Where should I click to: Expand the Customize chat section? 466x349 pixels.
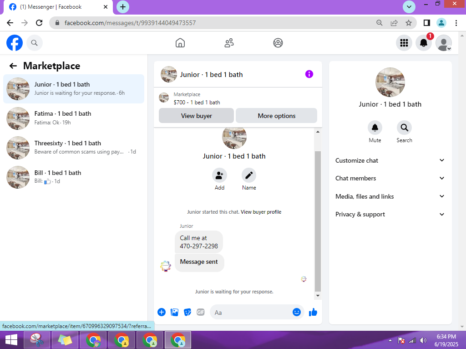click(x=390, y=160)
